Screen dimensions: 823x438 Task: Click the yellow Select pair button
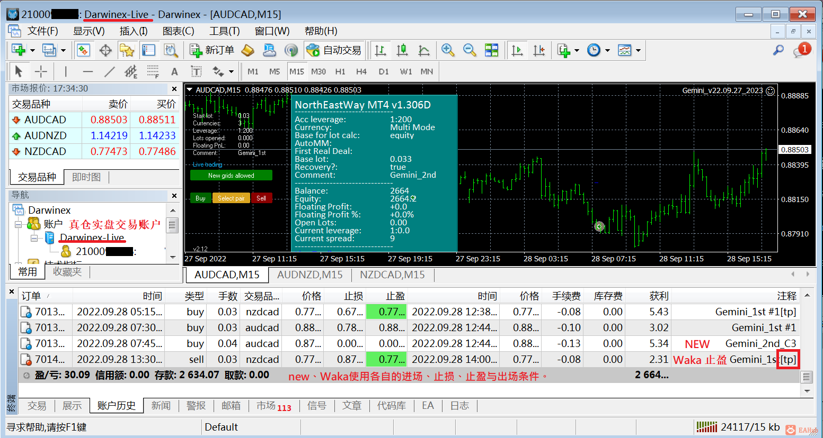click(231, 198)
